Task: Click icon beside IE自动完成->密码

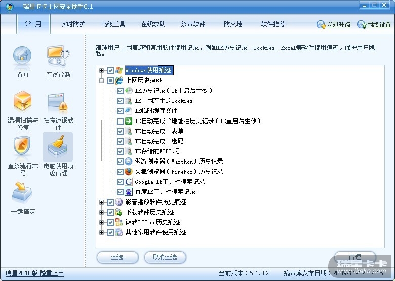Action: 129,141
